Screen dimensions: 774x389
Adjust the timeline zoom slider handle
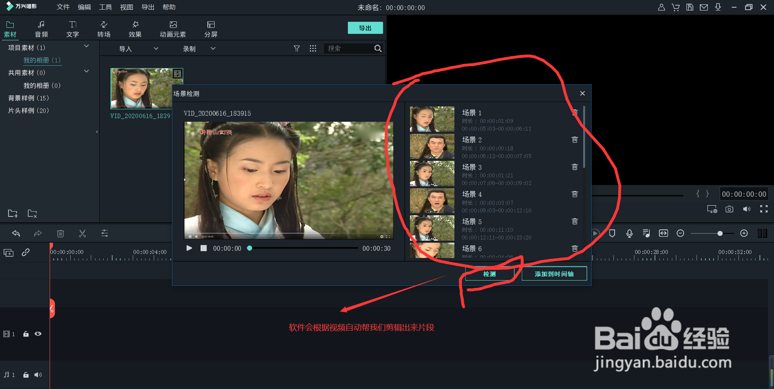[x=720, y=233]
